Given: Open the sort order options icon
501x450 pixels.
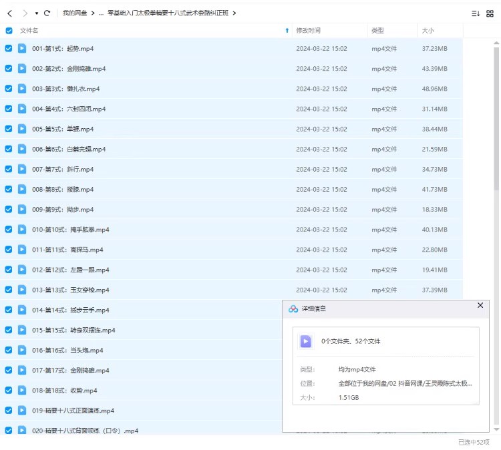Looking at the screenshot, I should pos(476,13).
